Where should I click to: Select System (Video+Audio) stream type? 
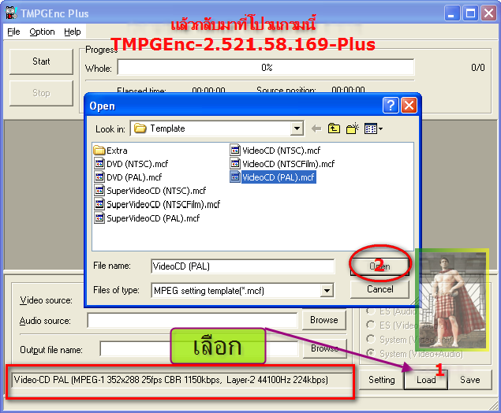(370, 353)
